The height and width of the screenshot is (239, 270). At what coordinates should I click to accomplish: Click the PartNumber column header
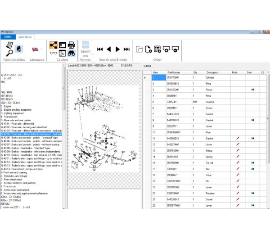click(173, 72)
